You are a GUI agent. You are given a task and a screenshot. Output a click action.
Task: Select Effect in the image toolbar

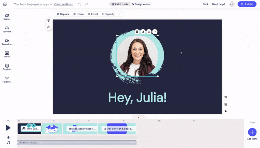tap(93, 14)
